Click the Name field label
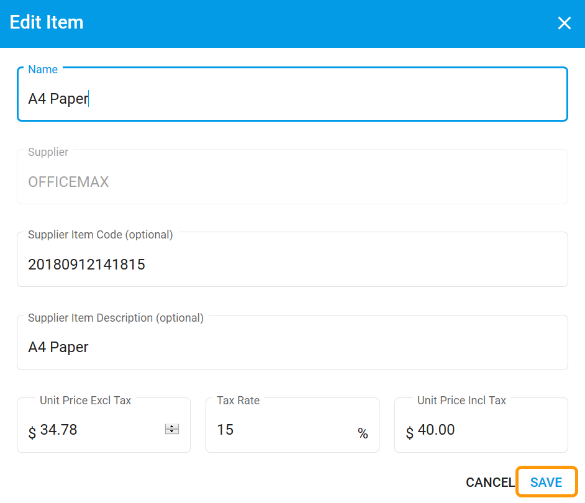The image size is (585, 503). pyautogui.click(x=42, y=70)
